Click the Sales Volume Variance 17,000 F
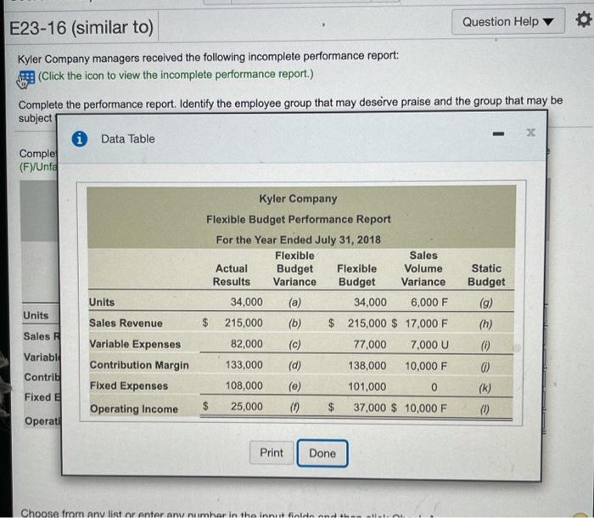594x518 pixels. pos(426,324)
